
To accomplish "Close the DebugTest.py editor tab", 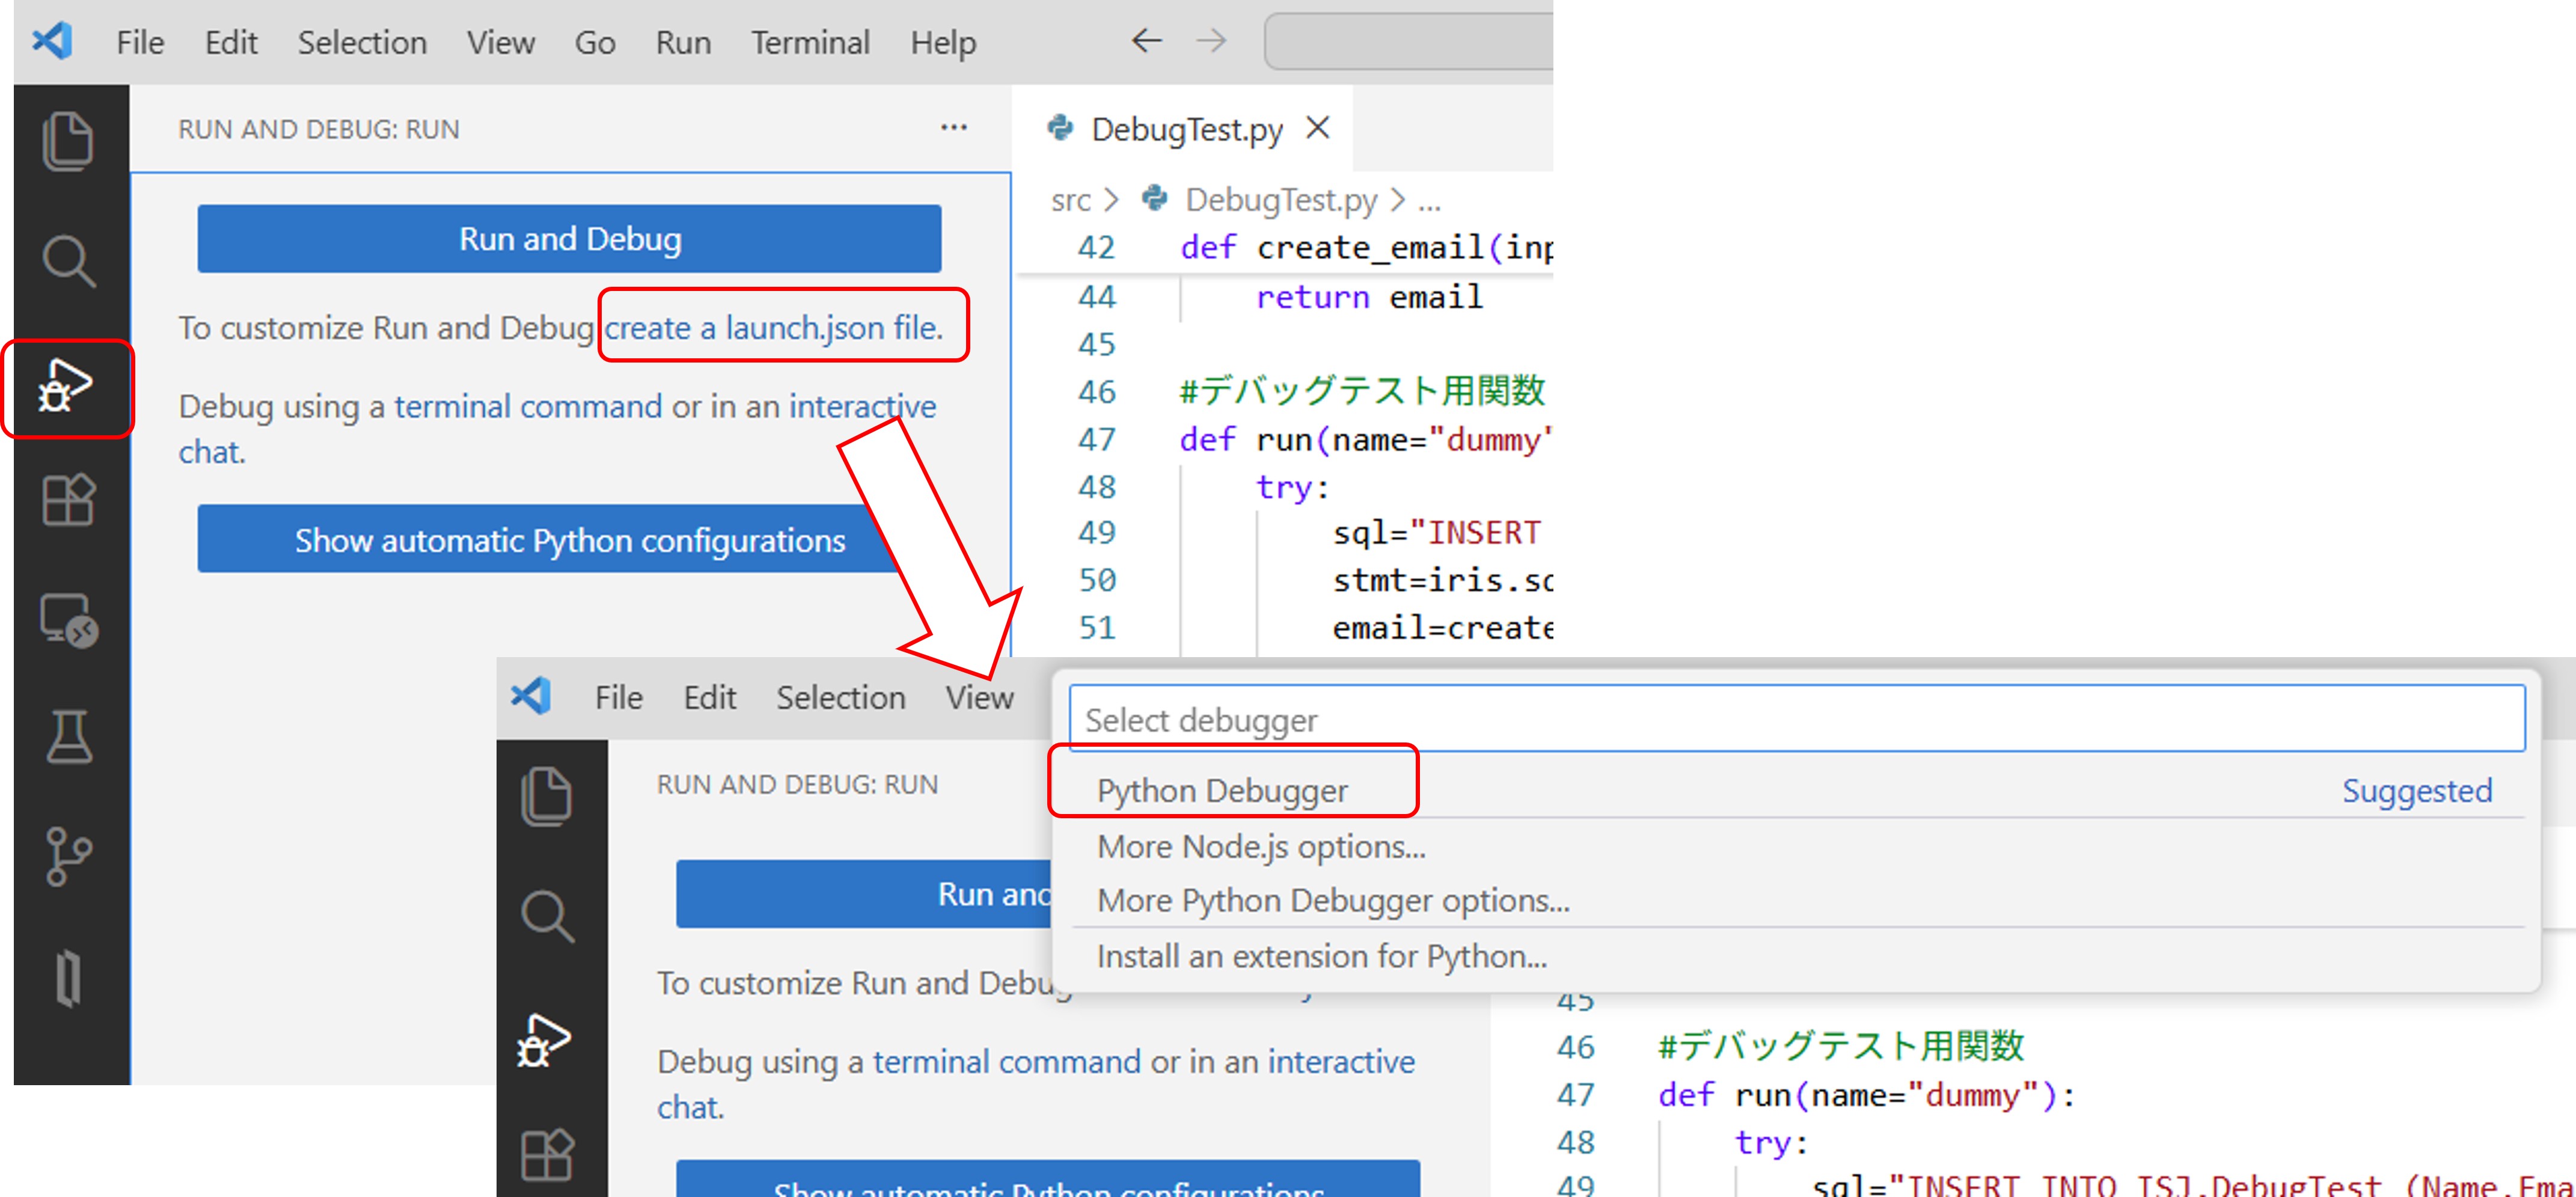I will tap(1318, 128).
